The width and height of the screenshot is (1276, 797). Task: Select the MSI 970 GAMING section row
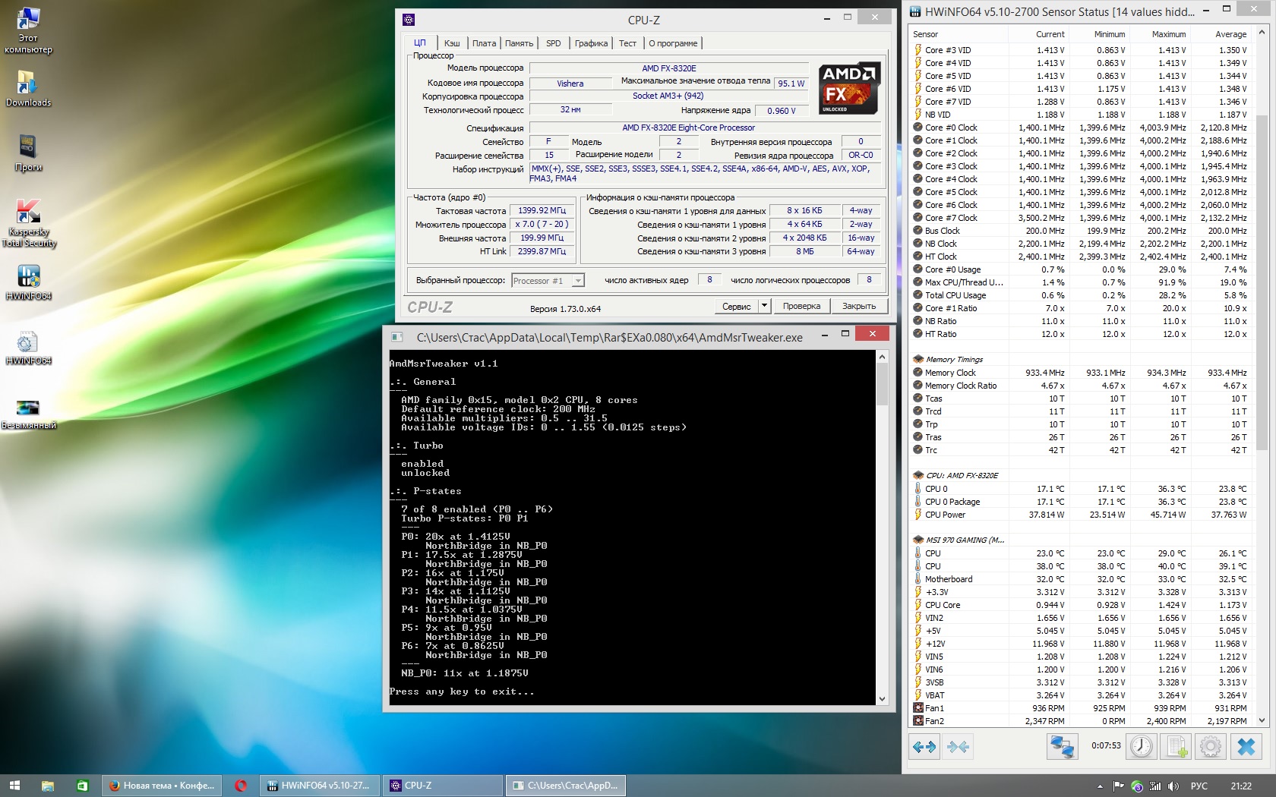tap(1080, 540)
